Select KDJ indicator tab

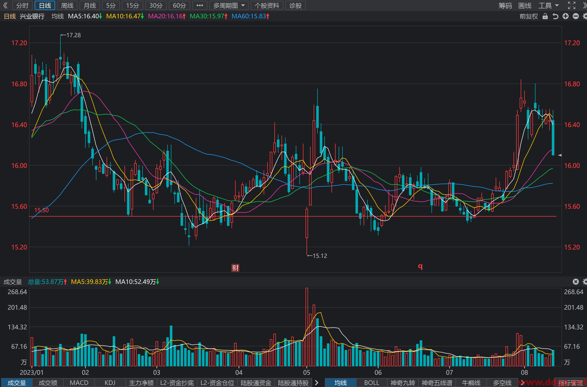[110, 383]
